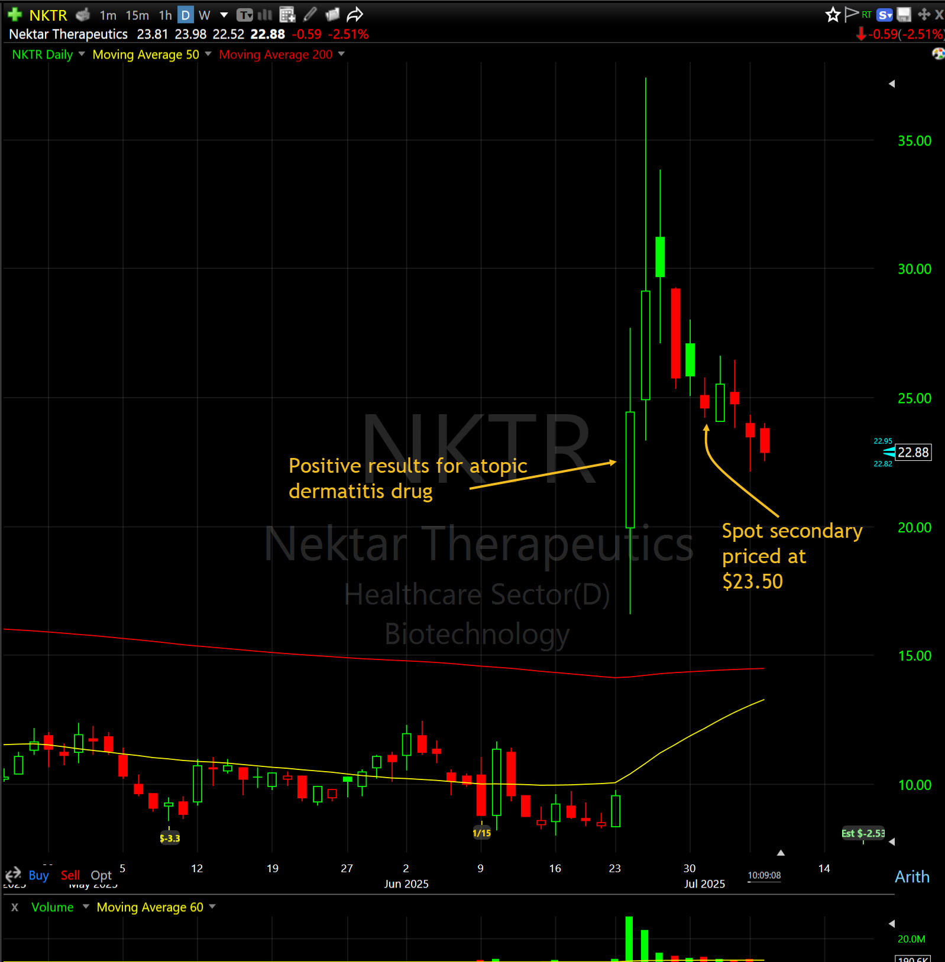Click the green plus add-symbol icon
The height and width of the screenshot is (962, 945).
pyautogui.click(x=15, y=14)
